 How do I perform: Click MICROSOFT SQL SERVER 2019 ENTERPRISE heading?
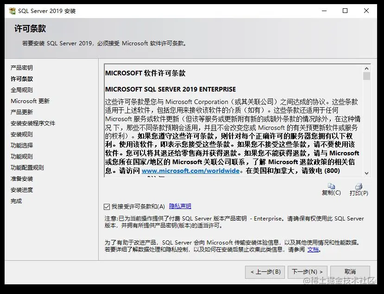170,89
